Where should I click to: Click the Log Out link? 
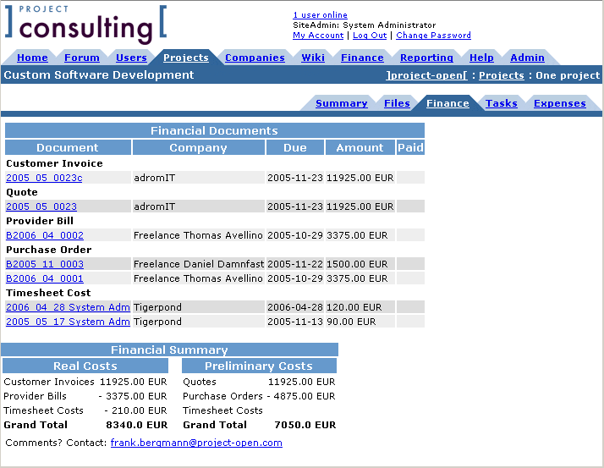(x=370, y=36)
